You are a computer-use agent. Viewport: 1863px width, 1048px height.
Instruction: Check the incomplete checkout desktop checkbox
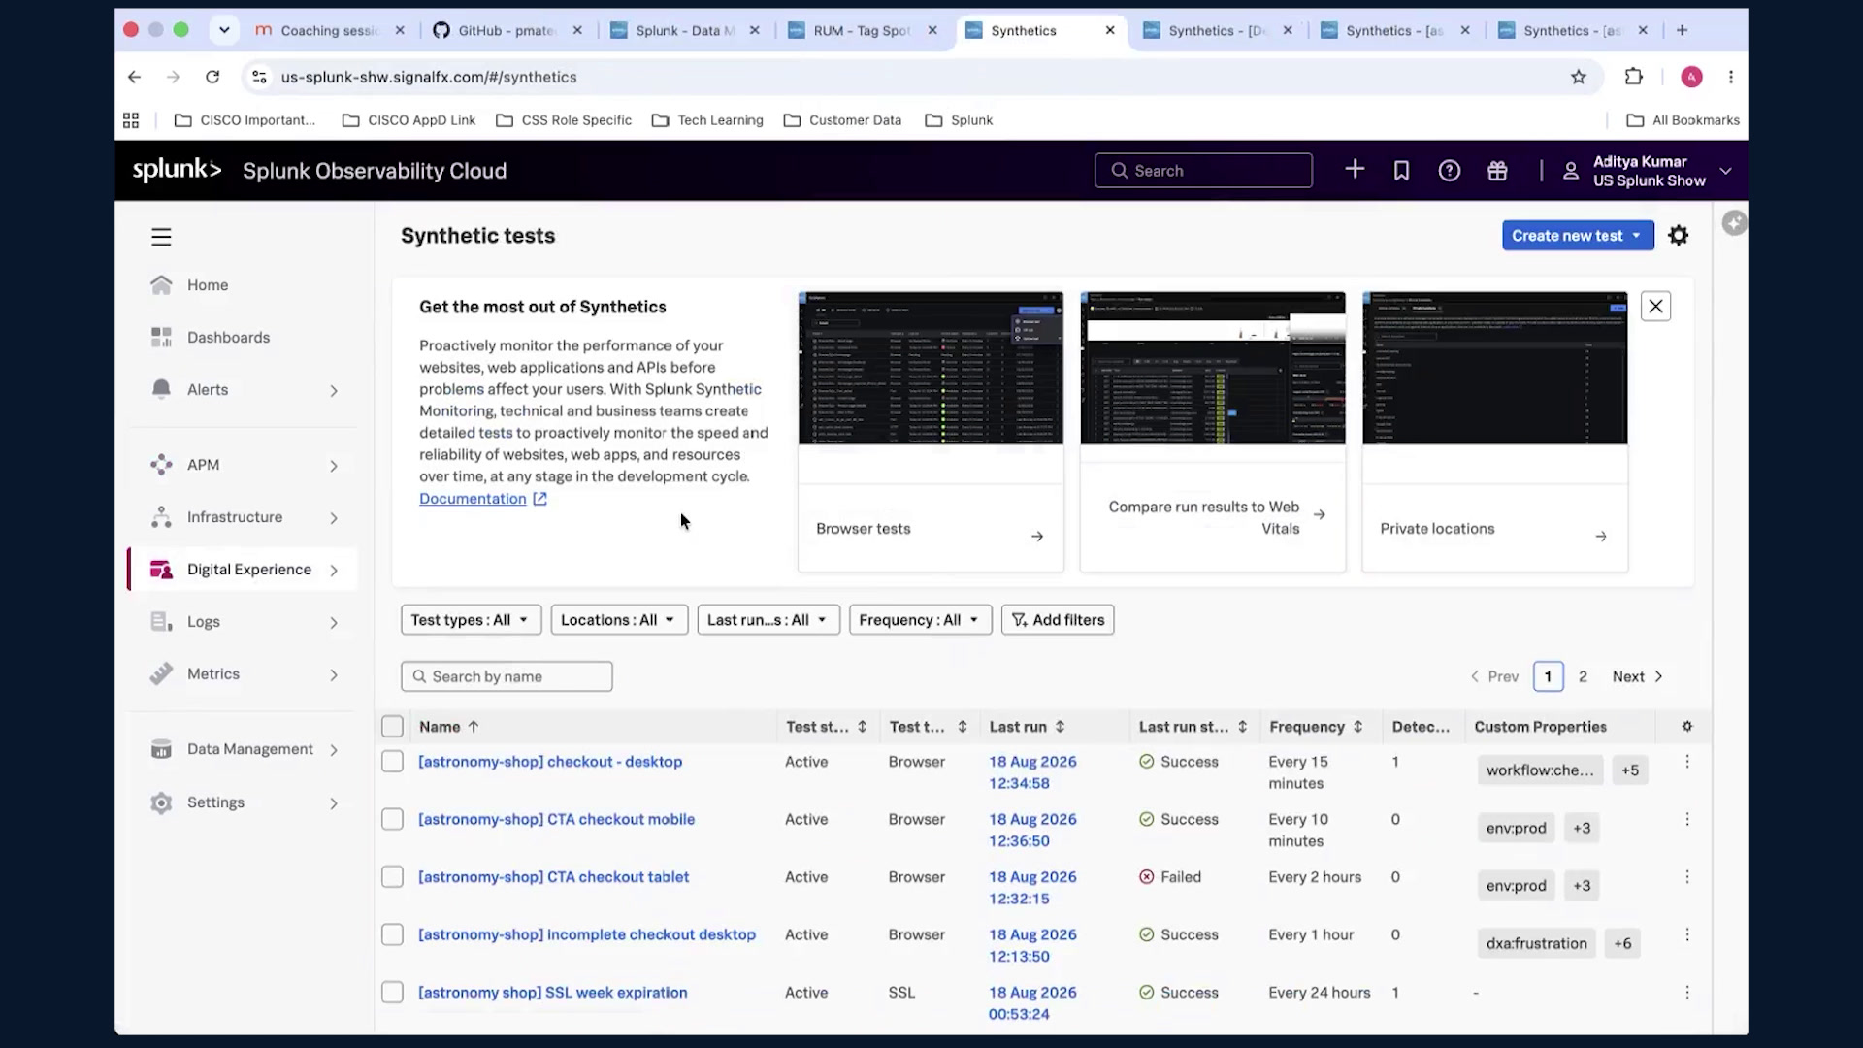pos(392,934)
